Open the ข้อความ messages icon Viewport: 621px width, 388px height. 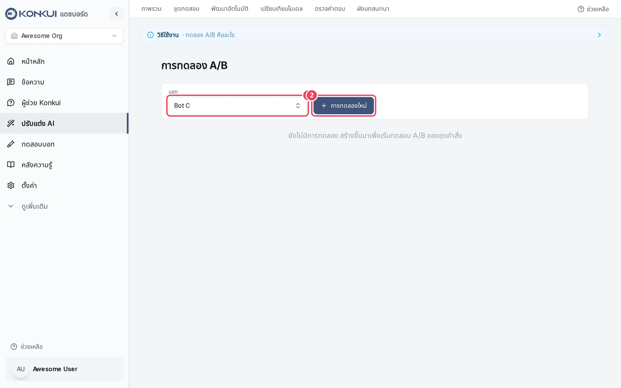(11, 82)
